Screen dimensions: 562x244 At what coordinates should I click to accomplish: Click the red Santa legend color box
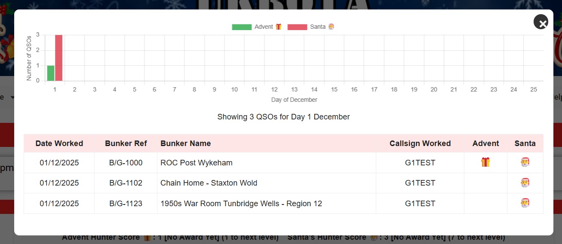pos(297,27)
